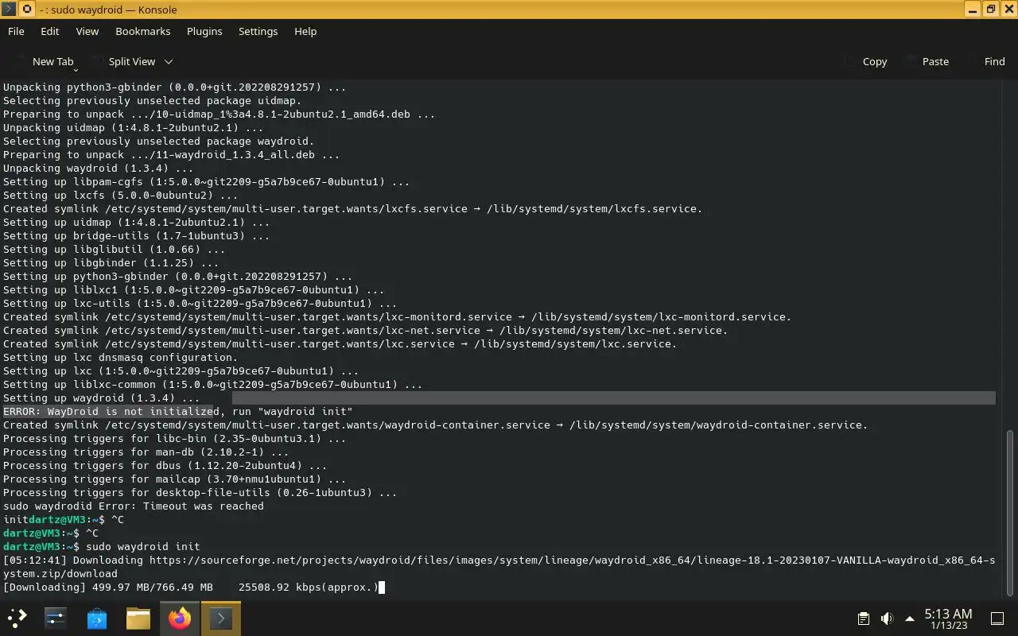Image resolution: width=1018 pixels, height=636 pixels.
Task: Click the "Processing triggers for dbus" line
Action: click(x=165, y=465)
